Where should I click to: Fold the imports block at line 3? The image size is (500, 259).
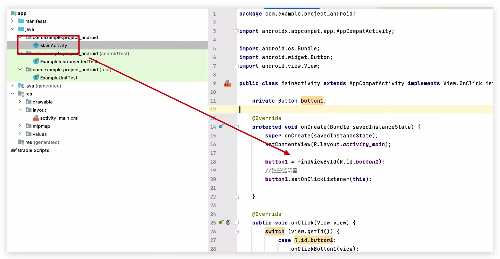237,31
